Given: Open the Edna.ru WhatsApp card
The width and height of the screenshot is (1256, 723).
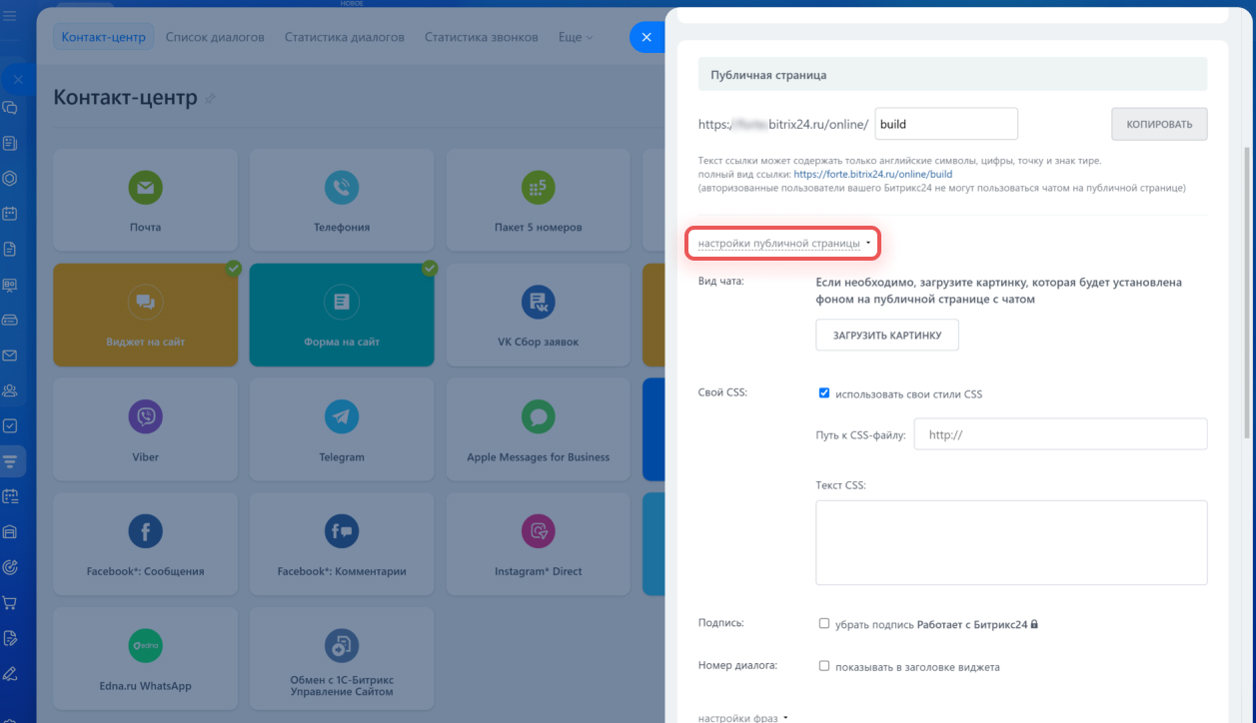Looking at the screenshot, I should [145, 659].
